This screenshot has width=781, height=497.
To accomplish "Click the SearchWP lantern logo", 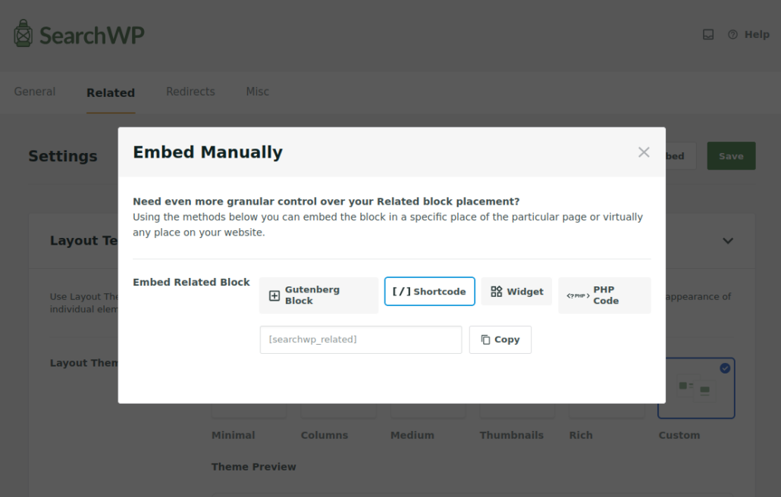I will pos(24,34).
